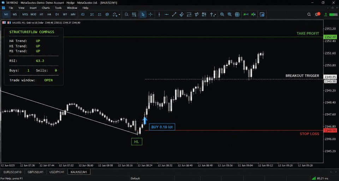339x181 pixels.
Task: Switch chart to W1 timeframe
Action: 65,14
